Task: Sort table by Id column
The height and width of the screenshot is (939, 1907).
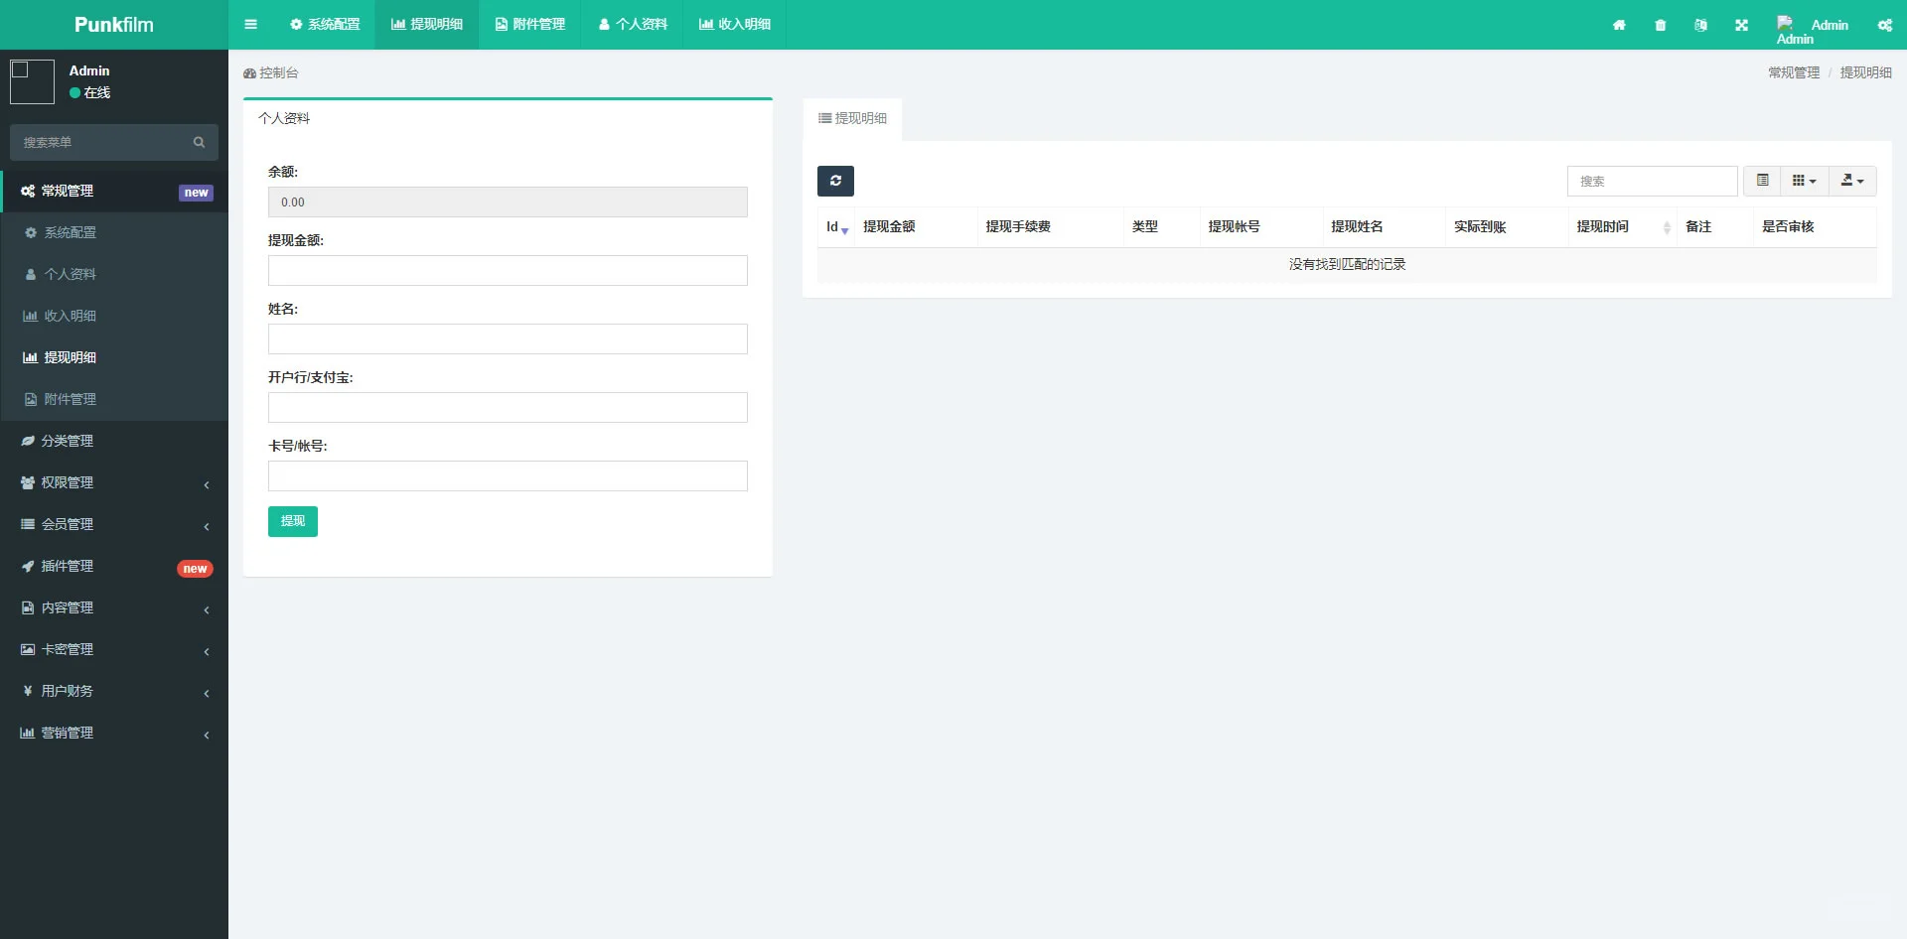Action: click(836, 227)
